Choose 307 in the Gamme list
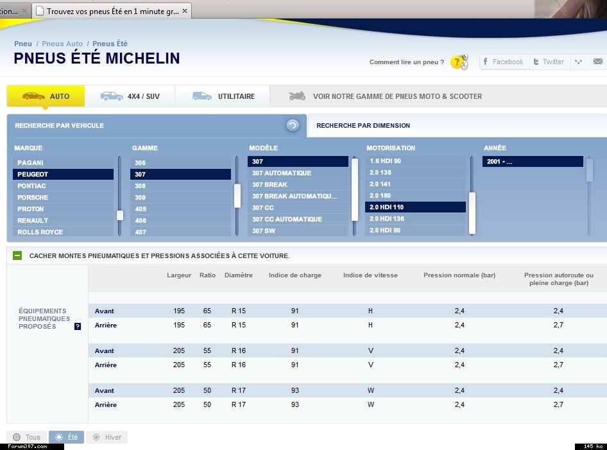This screenshot has width=607, height=450. click(x=180, y=174)
